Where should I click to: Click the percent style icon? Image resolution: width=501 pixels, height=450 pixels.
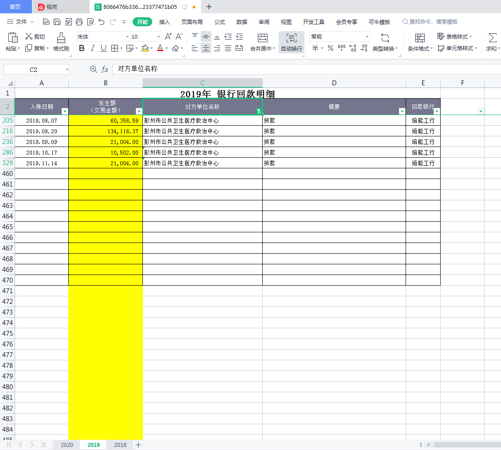pos(331,48)
